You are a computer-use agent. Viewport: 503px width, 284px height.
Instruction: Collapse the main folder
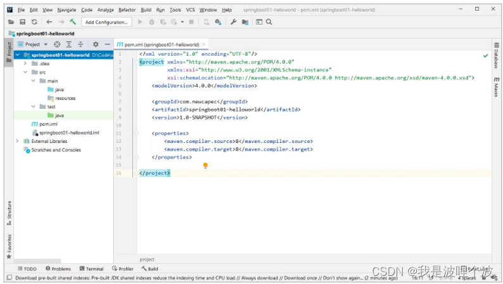pos(33,81)
